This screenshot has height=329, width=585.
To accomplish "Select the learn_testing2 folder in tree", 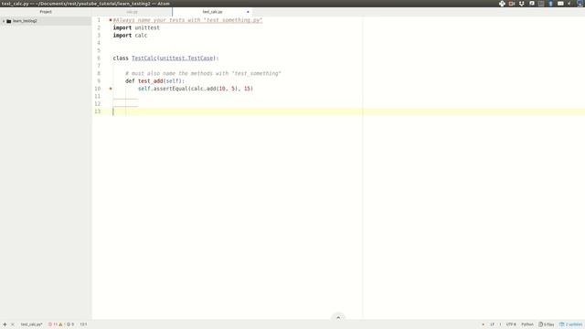I will [46, 21].
